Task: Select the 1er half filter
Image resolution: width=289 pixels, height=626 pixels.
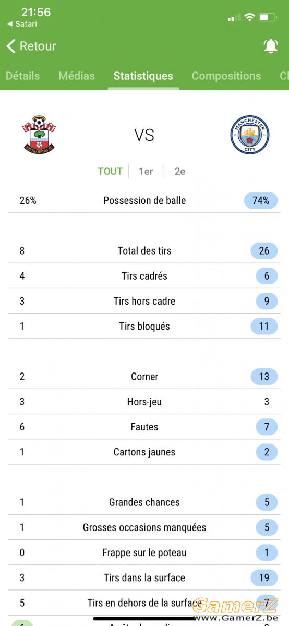Action: [x=146, y=171]
